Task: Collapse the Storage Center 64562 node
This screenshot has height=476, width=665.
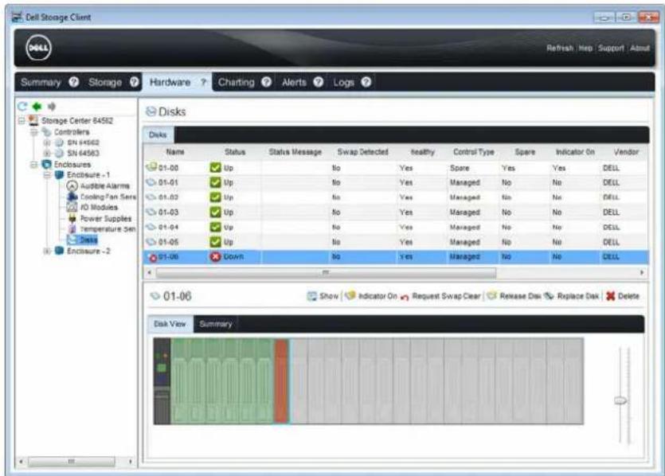Action: (22, 121)
